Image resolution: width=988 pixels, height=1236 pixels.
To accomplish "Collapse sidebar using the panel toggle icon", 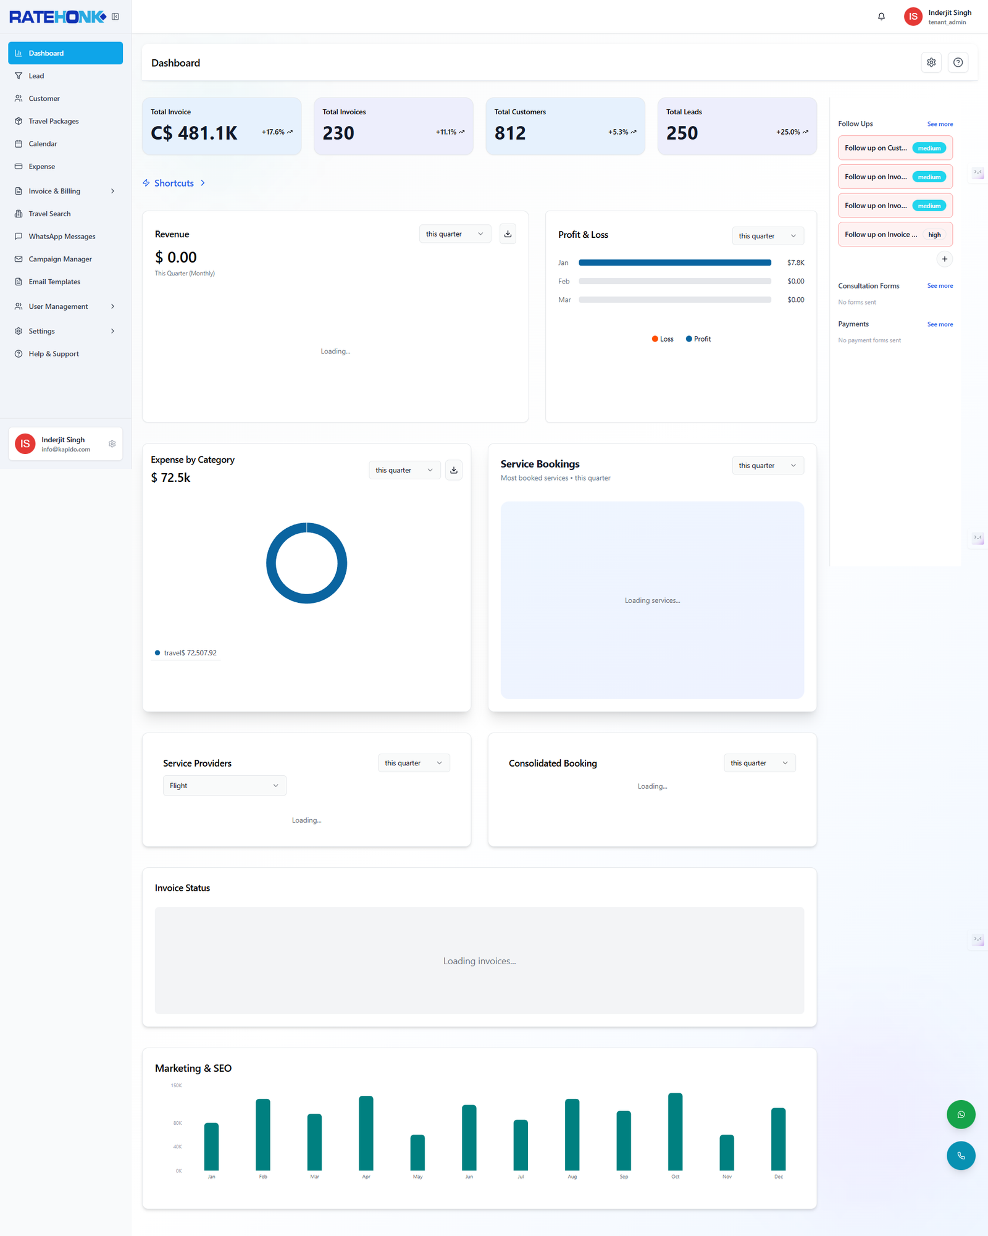I will click(x=115, y=17).
